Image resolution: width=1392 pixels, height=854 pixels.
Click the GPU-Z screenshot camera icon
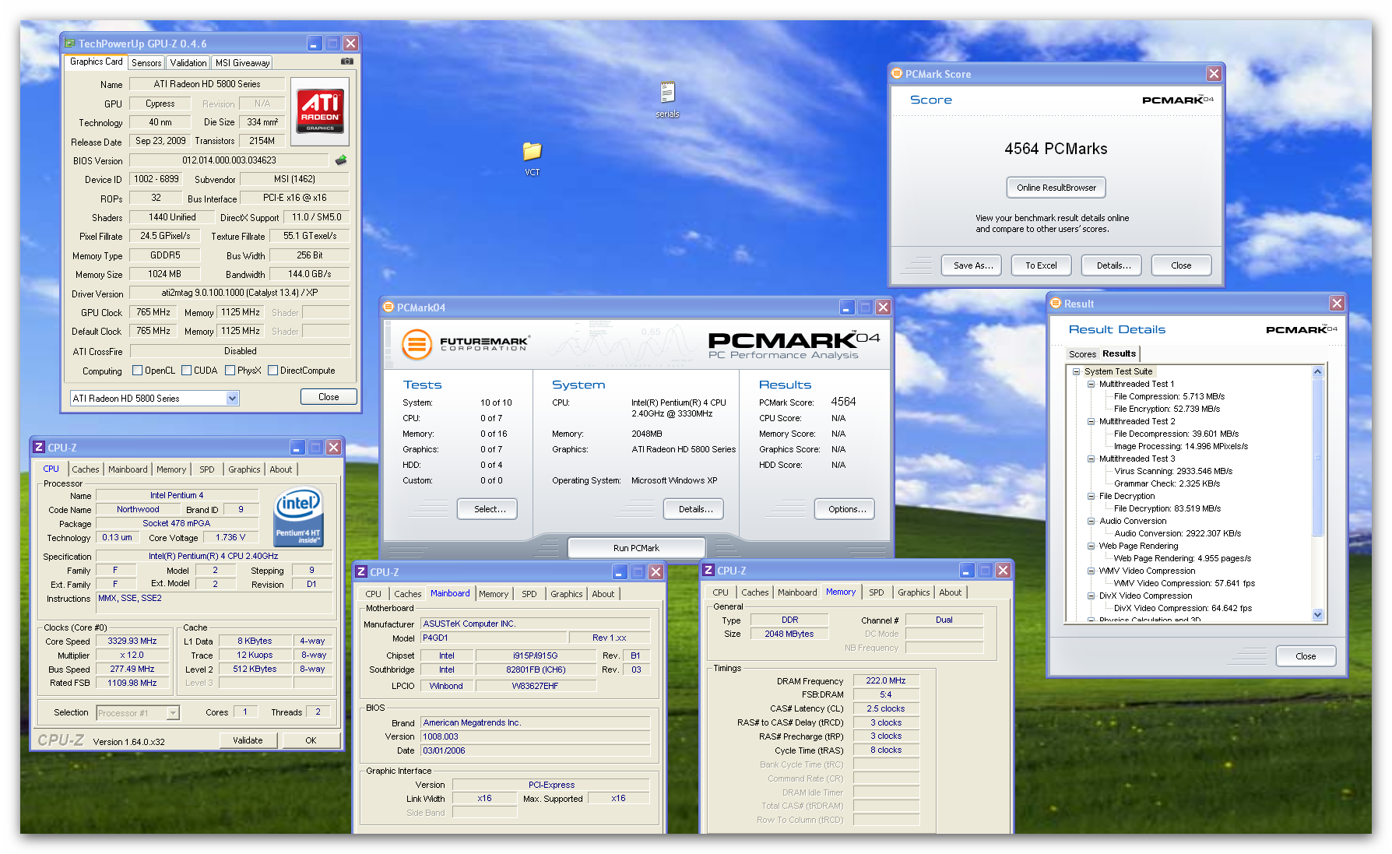[347, 62]
